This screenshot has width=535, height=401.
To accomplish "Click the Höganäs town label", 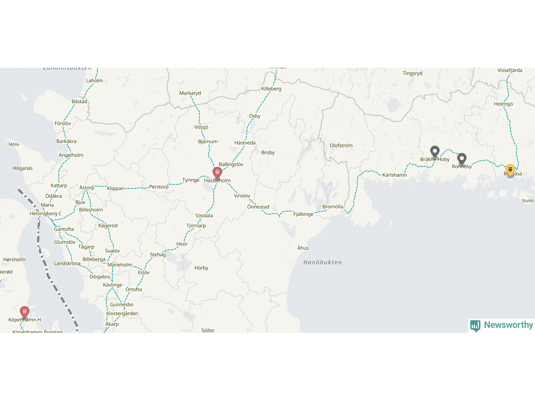I will coord(23,168).
